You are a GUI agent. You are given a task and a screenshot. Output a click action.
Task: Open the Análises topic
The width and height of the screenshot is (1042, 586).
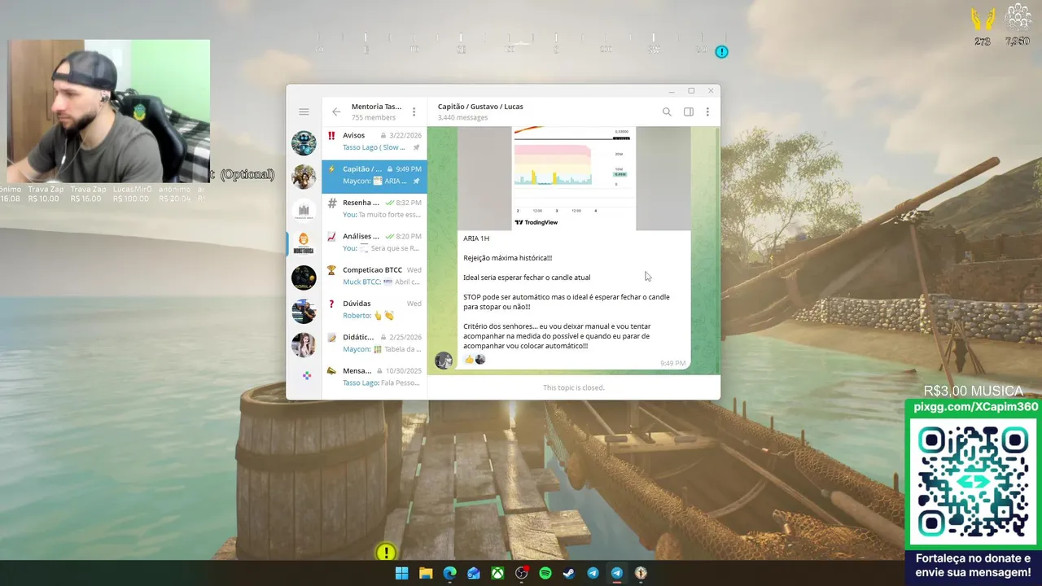click(x=374, y=243)
